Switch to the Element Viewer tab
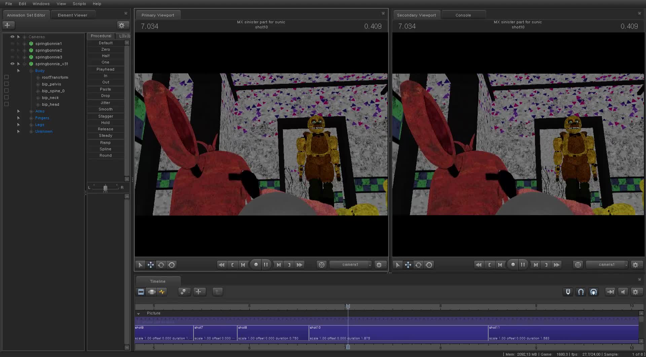The width and height of the screenshot is (646, 357). (x=72, y=15)
